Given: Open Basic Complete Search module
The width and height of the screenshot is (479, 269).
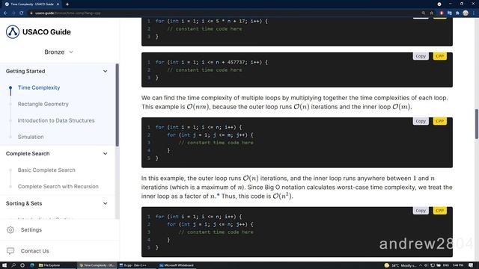Looking at the screenshot, I should click(x=46, y=170).
